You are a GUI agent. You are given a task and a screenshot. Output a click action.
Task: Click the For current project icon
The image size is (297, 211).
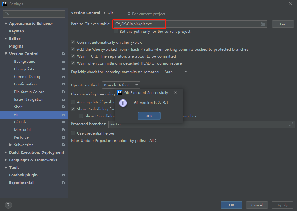click(x=130, y=14)
